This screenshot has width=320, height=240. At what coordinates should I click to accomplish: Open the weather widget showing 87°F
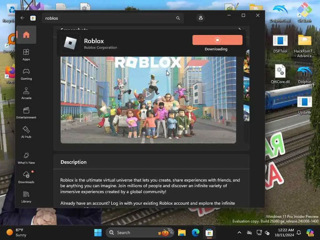[x=17, y=232]
